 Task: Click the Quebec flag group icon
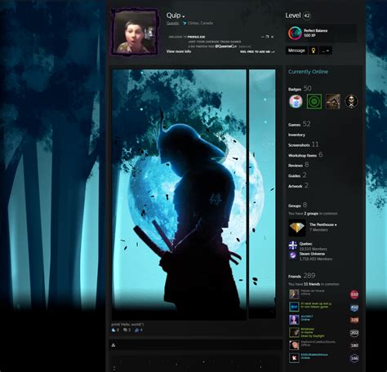click(x=293, y=246)
